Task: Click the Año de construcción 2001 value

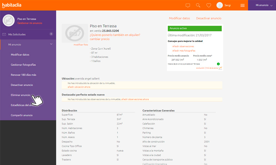Action: click(x=207, y=142)
